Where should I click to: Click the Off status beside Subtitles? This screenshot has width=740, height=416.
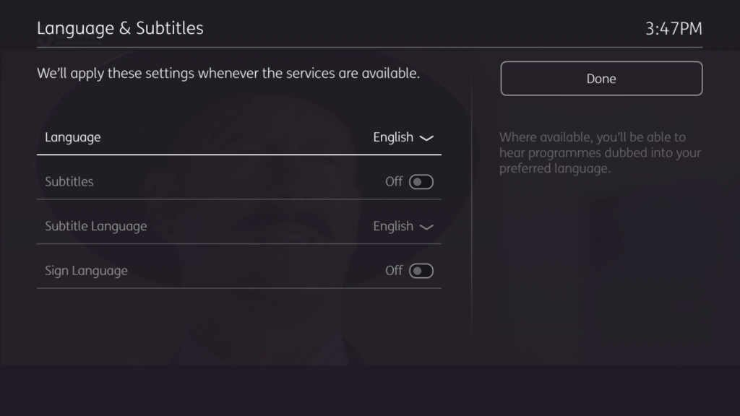click(394, 182)
